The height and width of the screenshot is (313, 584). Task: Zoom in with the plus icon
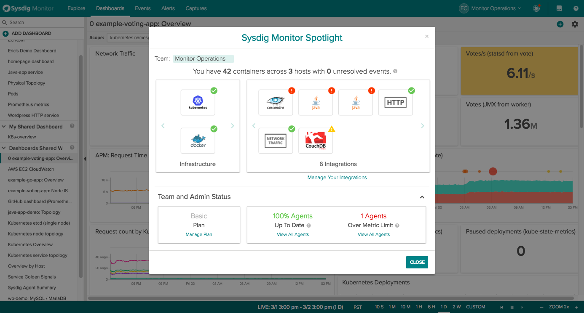576,307
